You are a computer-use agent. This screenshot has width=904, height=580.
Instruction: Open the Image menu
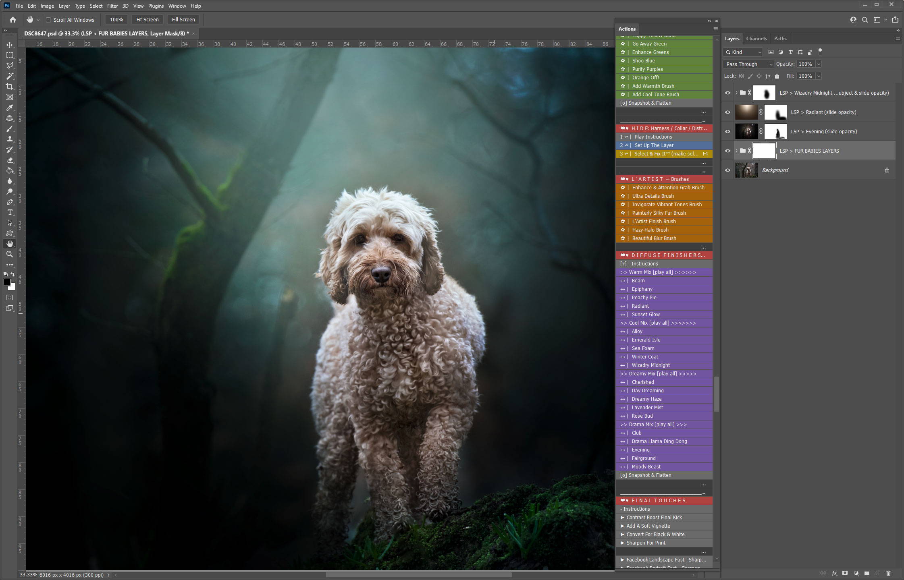[x=47, y=6]
